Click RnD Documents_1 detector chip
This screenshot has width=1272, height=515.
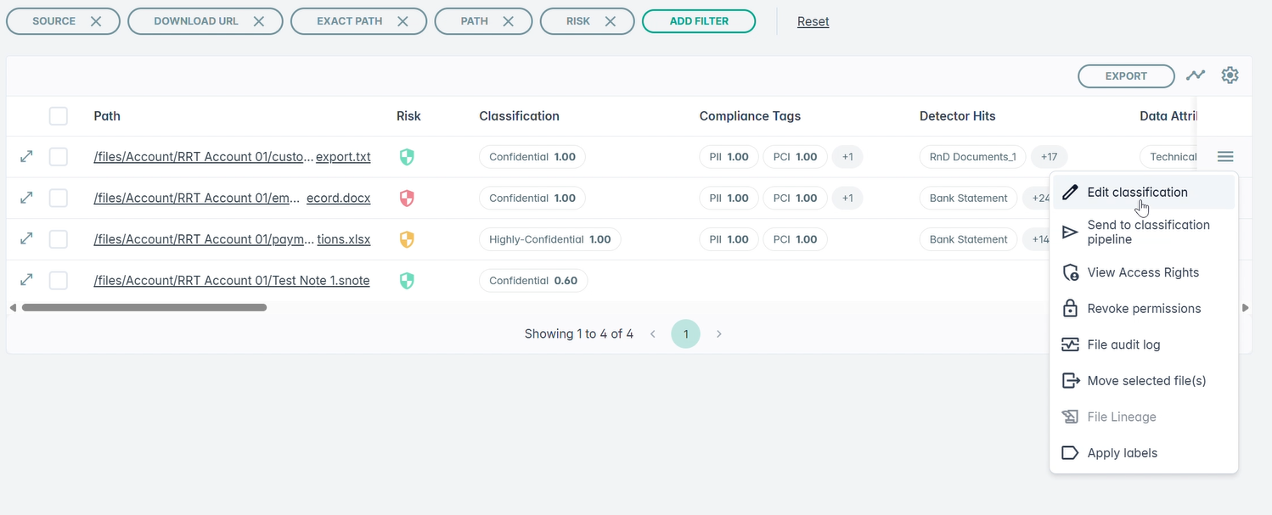[973, 157]
